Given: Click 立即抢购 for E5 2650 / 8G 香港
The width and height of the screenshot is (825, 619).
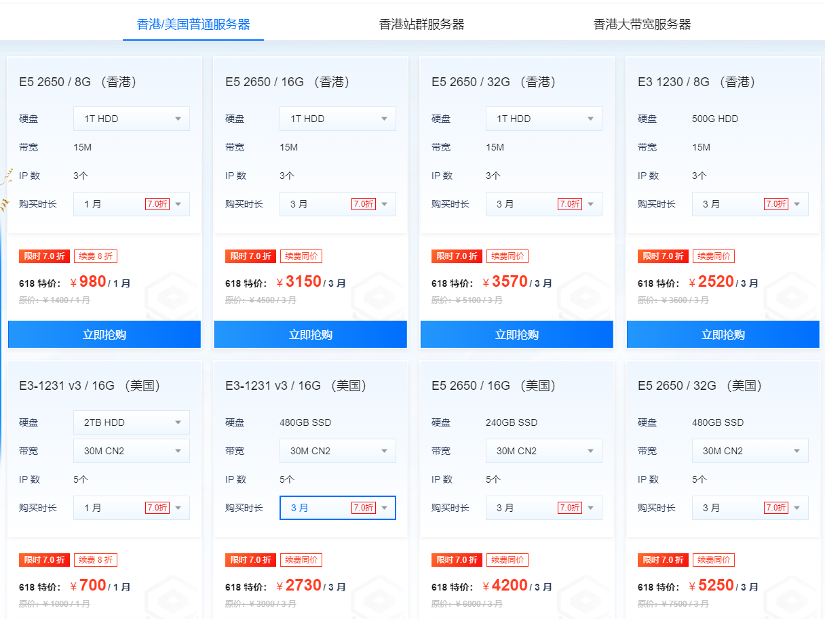Looking at the screenshot, I should tap(104, 334).
